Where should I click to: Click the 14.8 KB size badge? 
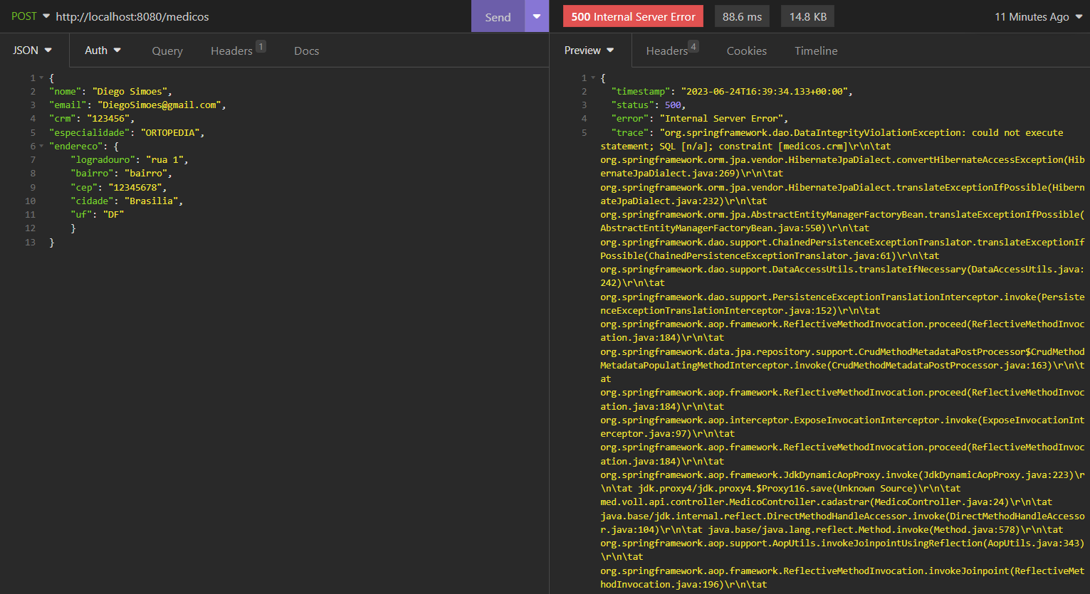tap(808, 16)
